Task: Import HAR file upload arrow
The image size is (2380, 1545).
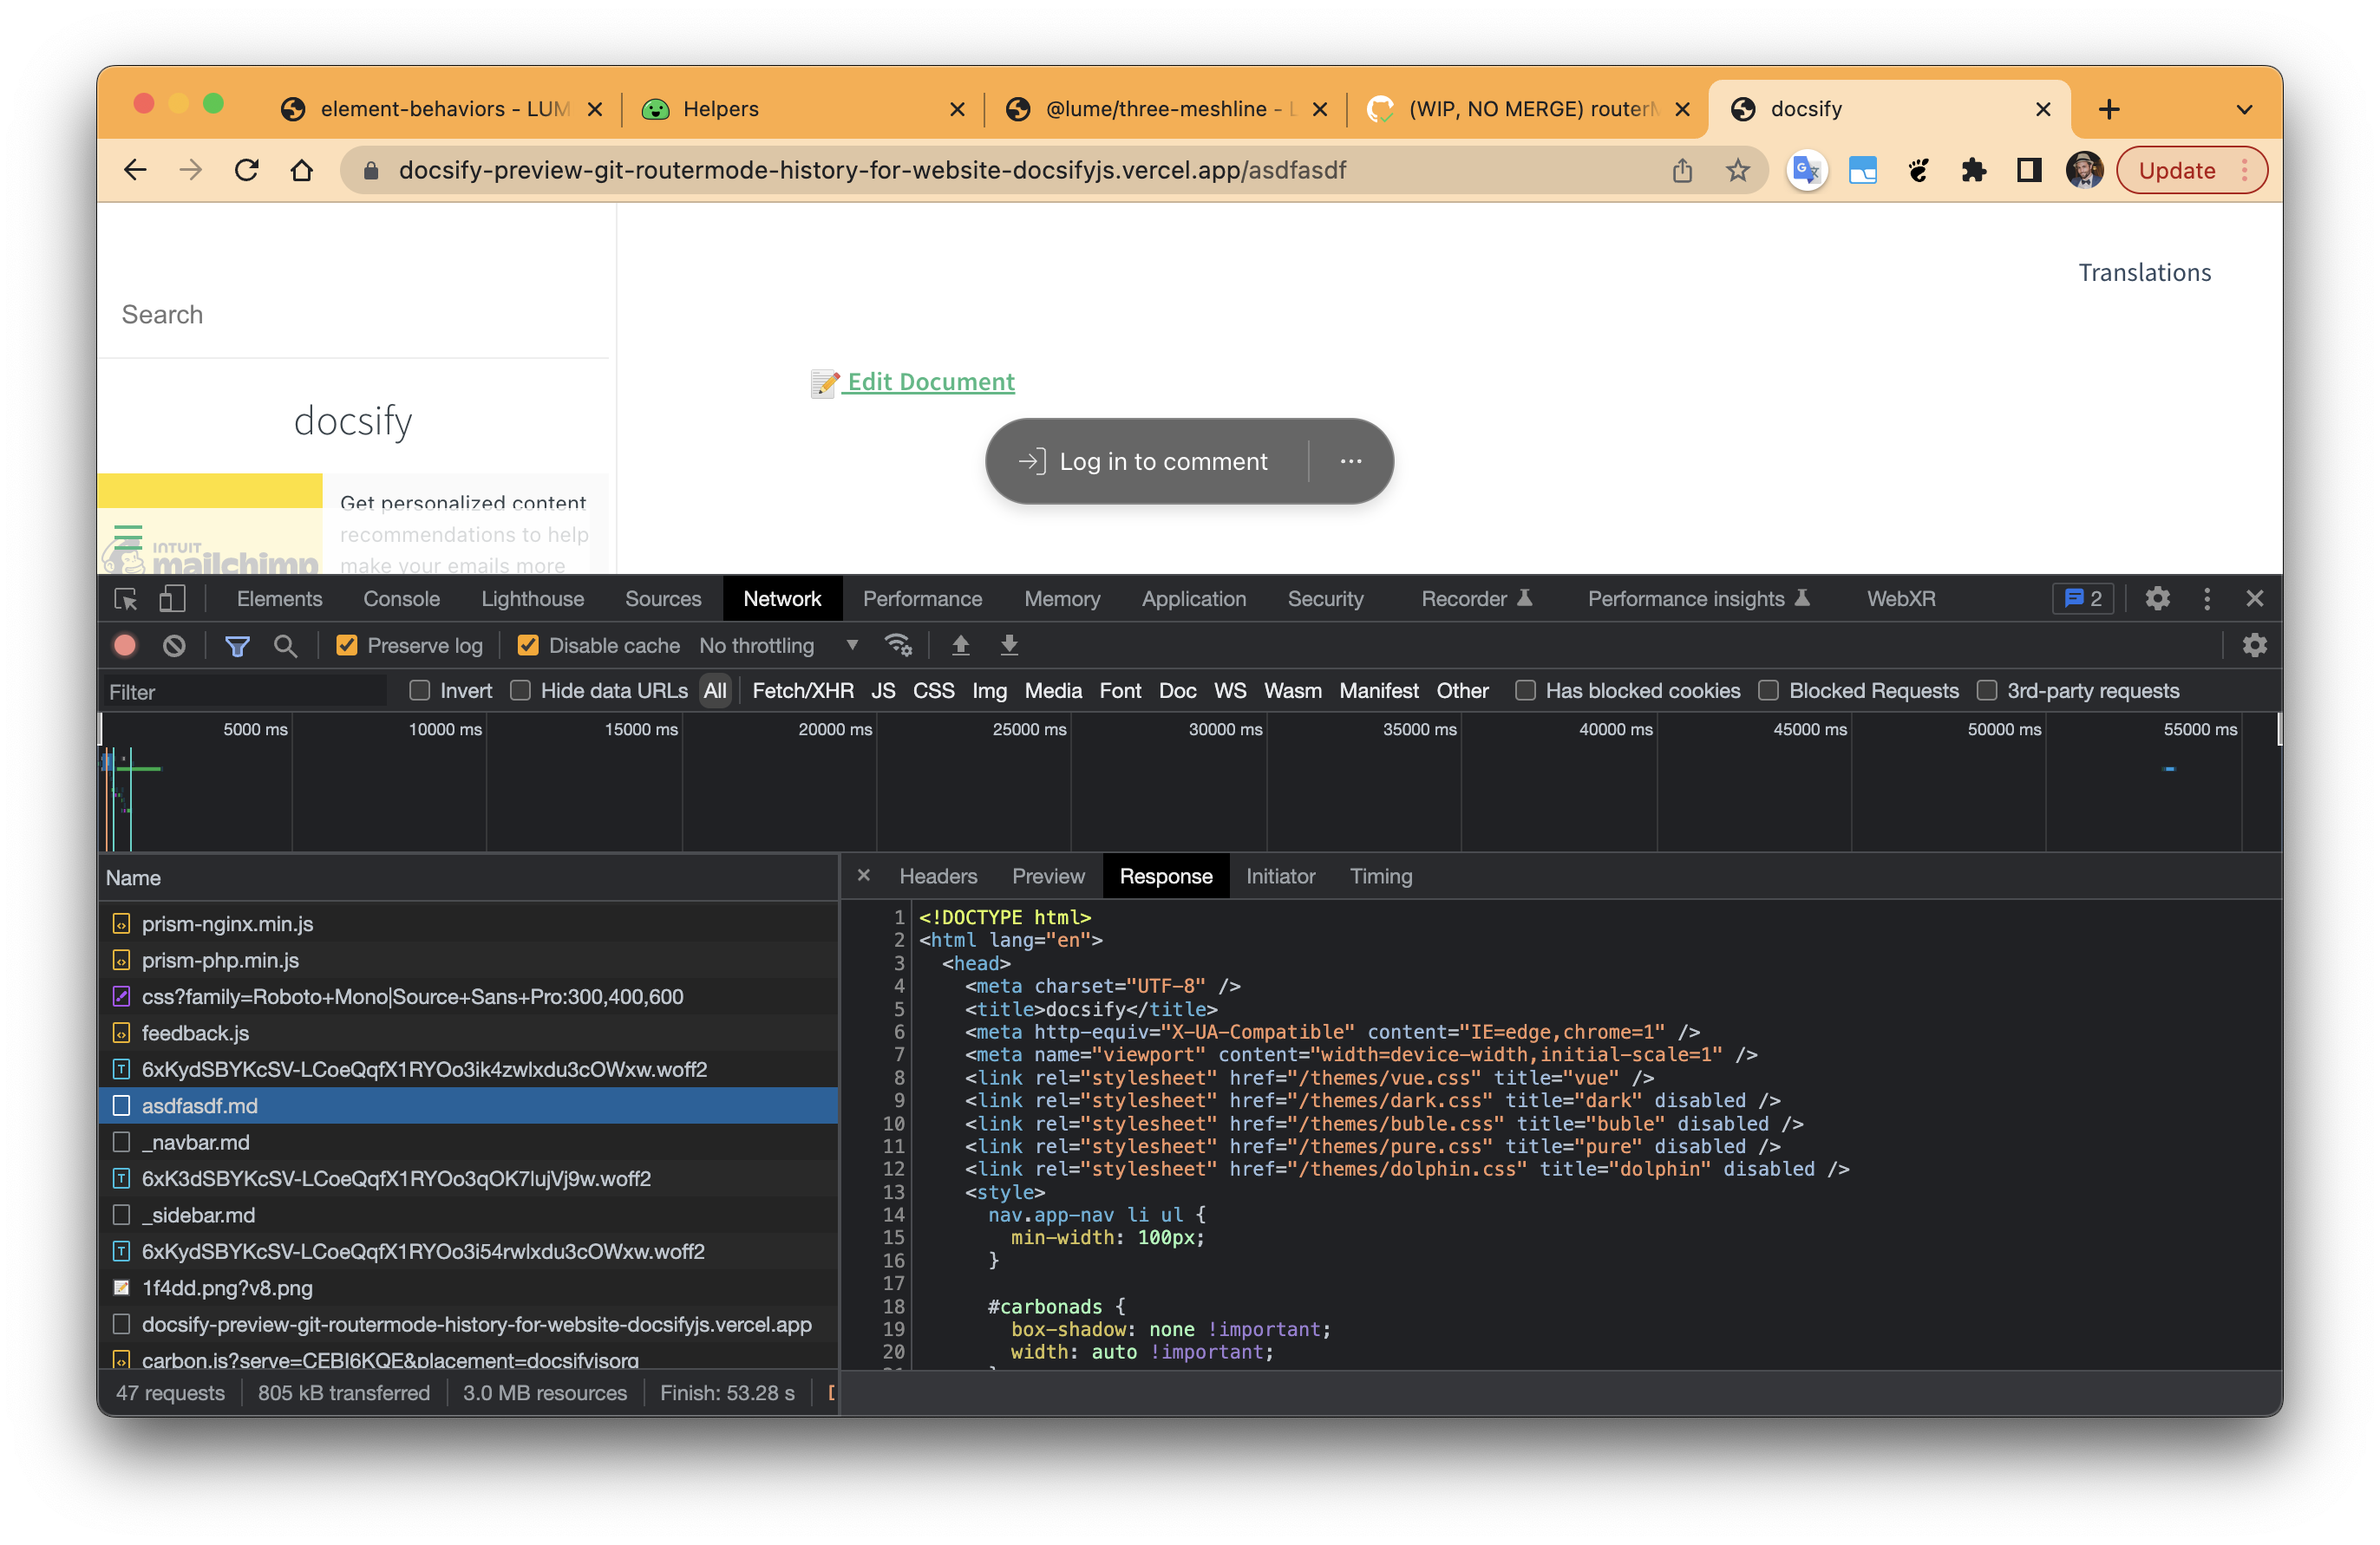Action: (x=960, y=646)
